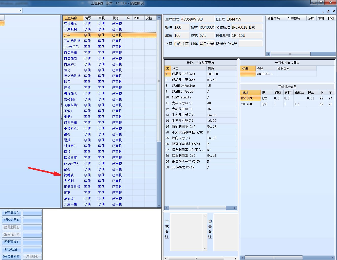Select the 内层蚀刻 process row
337x260 pixels.
pos(109,58)
